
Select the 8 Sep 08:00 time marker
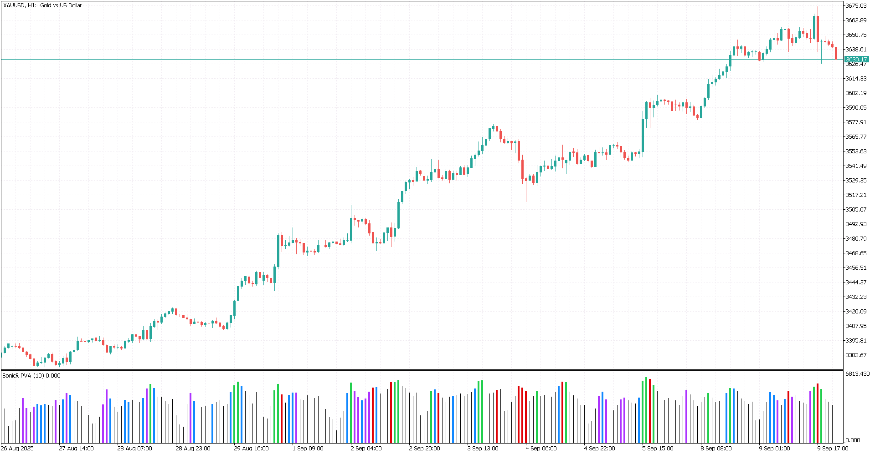[716, 449]
